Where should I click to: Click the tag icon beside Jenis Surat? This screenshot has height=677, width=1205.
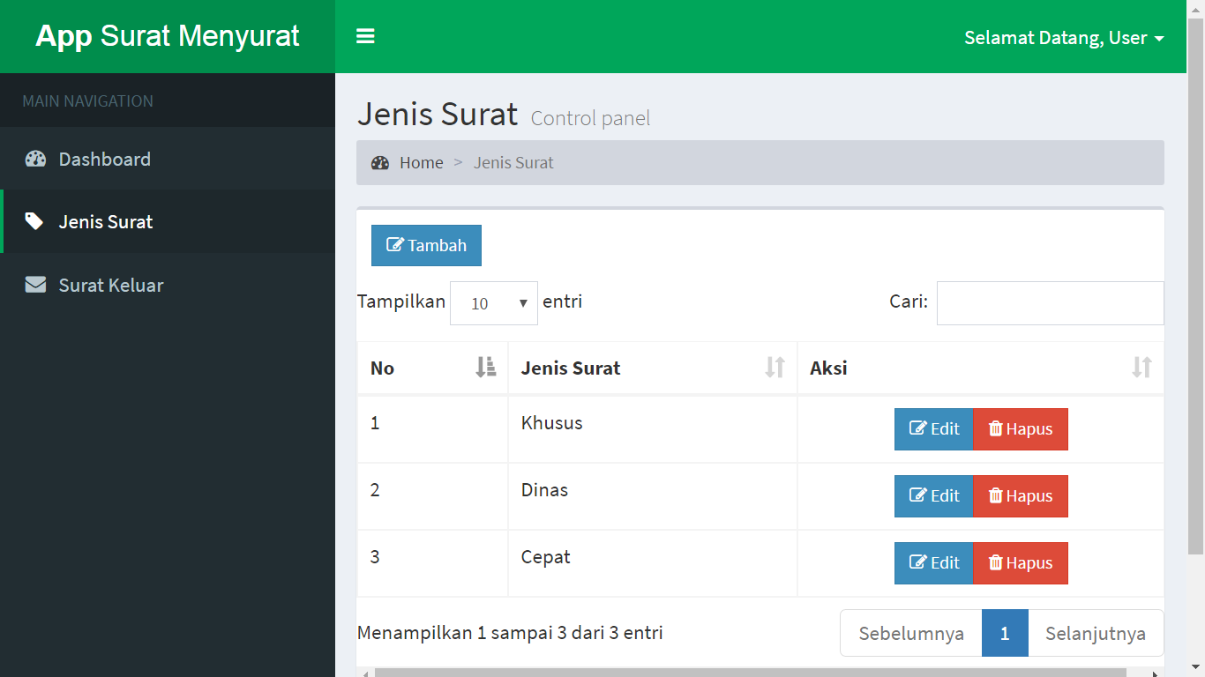34,221
